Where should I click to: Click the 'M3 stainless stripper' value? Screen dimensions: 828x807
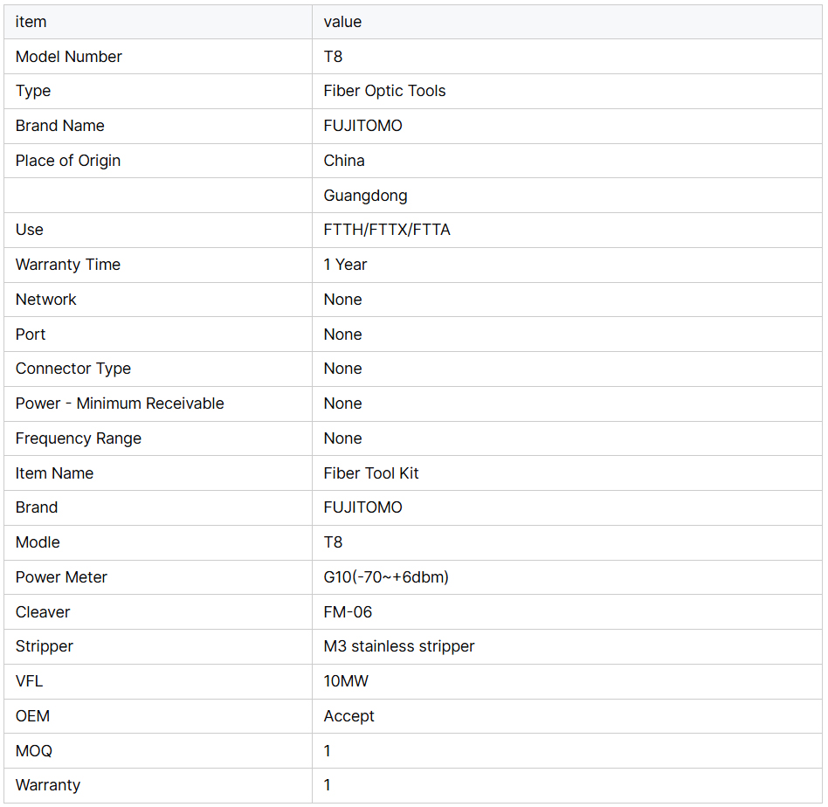[x=399, y=646]
